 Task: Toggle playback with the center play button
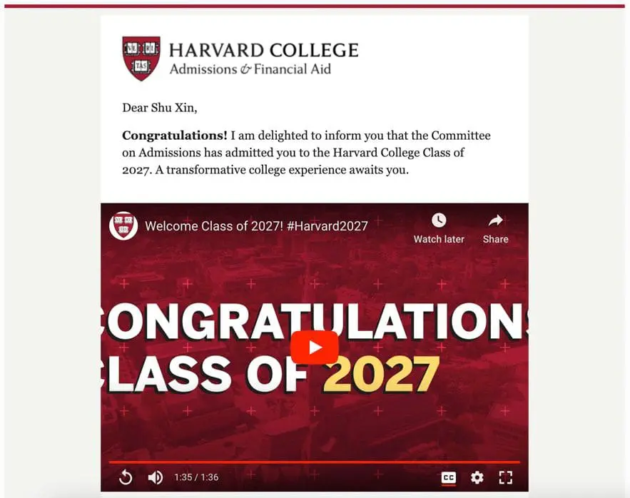[x=314, y=347]
